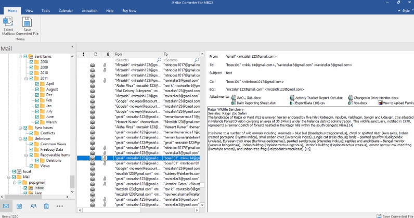Viewport: 414px width, 218px height.
Task: Collapse the Sync Issues tree node
Action: point(20,128)
